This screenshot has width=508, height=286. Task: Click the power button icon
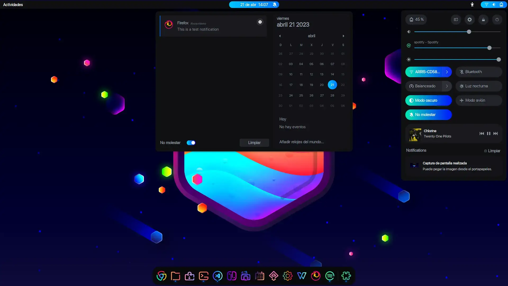[497, 20]
